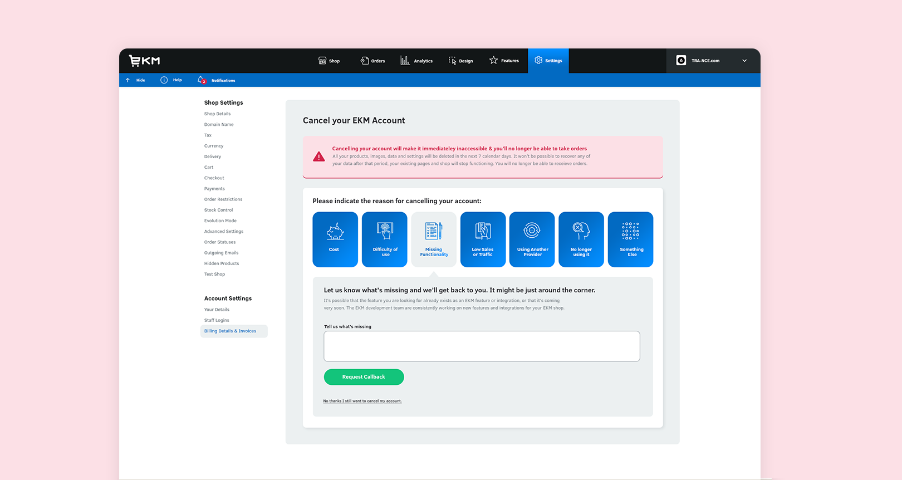Open Order Statuses settings
The width and height of the screenshot is (902, 480).
tap(220, 242)
